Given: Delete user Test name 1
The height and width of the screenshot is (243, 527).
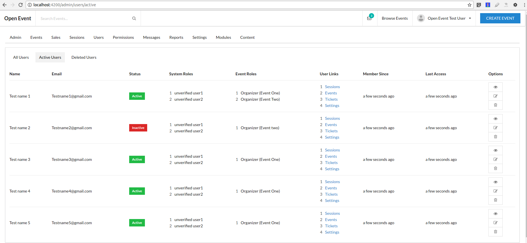Looking at the screenshot, I should click(x=496, y=105).
